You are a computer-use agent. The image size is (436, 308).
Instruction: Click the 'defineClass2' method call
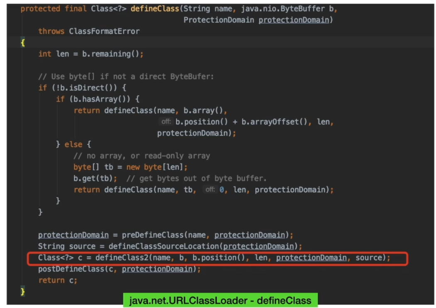click(x=122, y=258)
